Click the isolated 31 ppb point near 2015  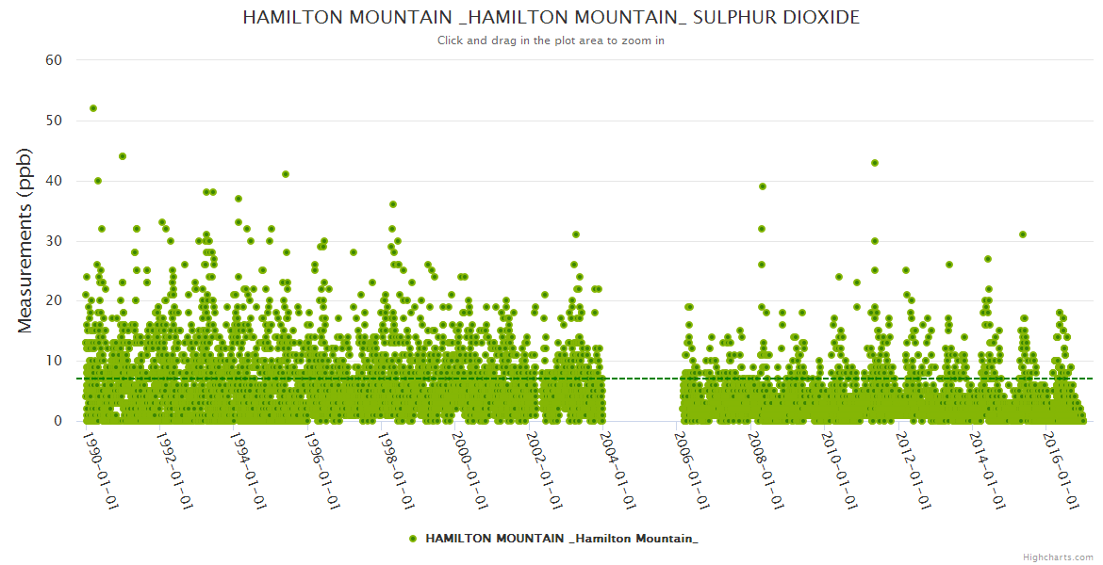[x=1023, y=234]
